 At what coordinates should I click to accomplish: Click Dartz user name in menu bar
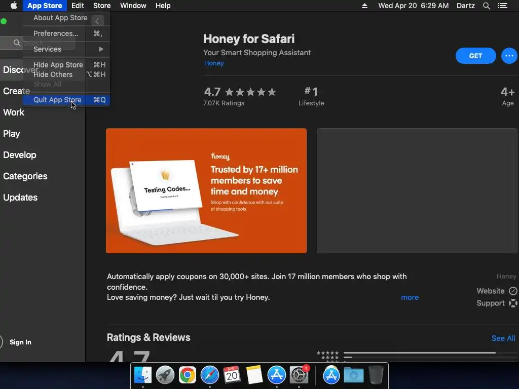pyautogui.click(x=465, y=6)
